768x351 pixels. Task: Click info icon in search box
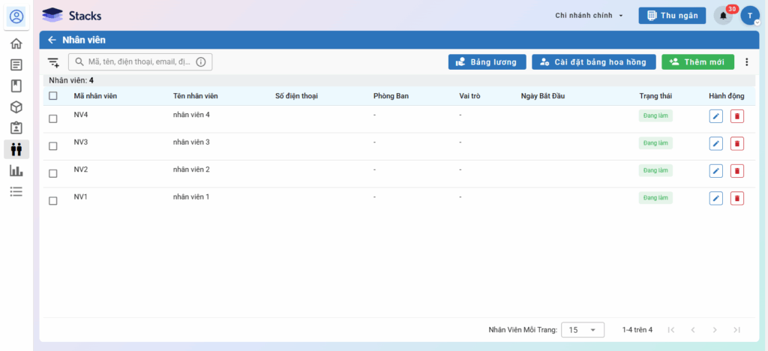coord(201,62)
